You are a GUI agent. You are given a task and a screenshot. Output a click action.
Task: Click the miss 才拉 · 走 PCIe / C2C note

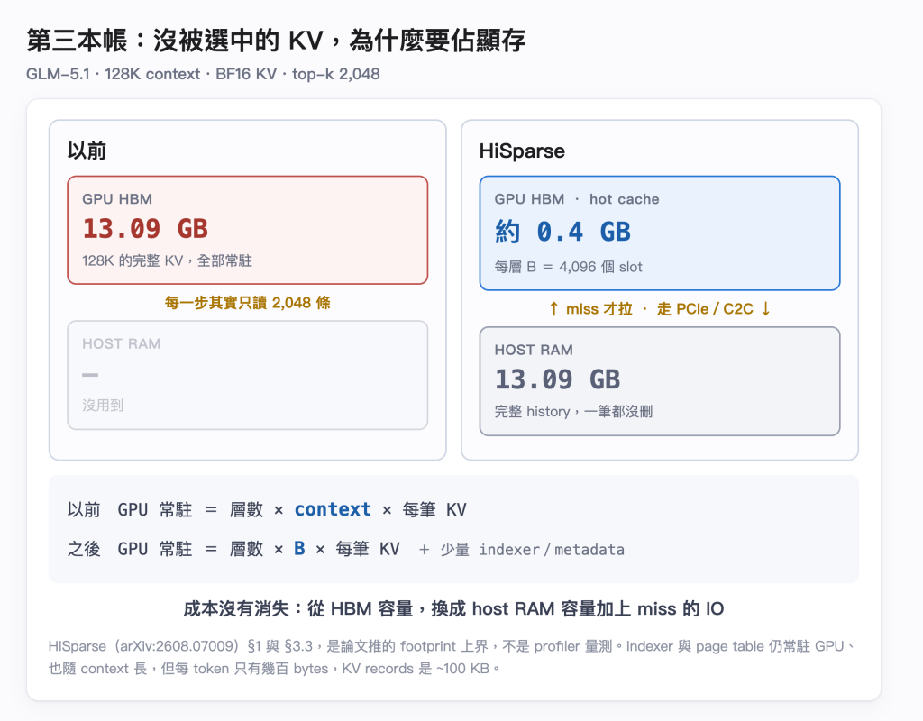pyautogui.click(x=659, y=309)
